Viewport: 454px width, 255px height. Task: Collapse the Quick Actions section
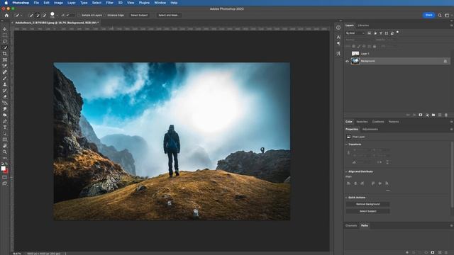pos(346,198)
